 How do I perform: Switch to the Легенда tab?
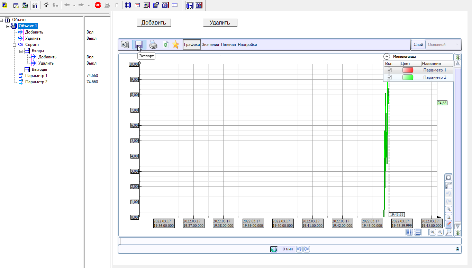click(228, 45)
